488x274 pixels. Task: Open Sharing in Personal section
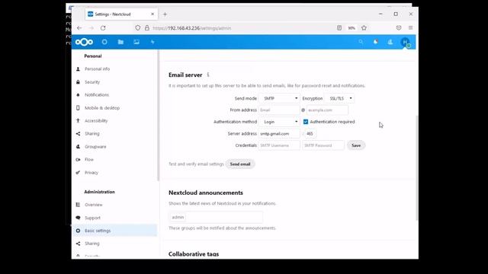[91, 134]
